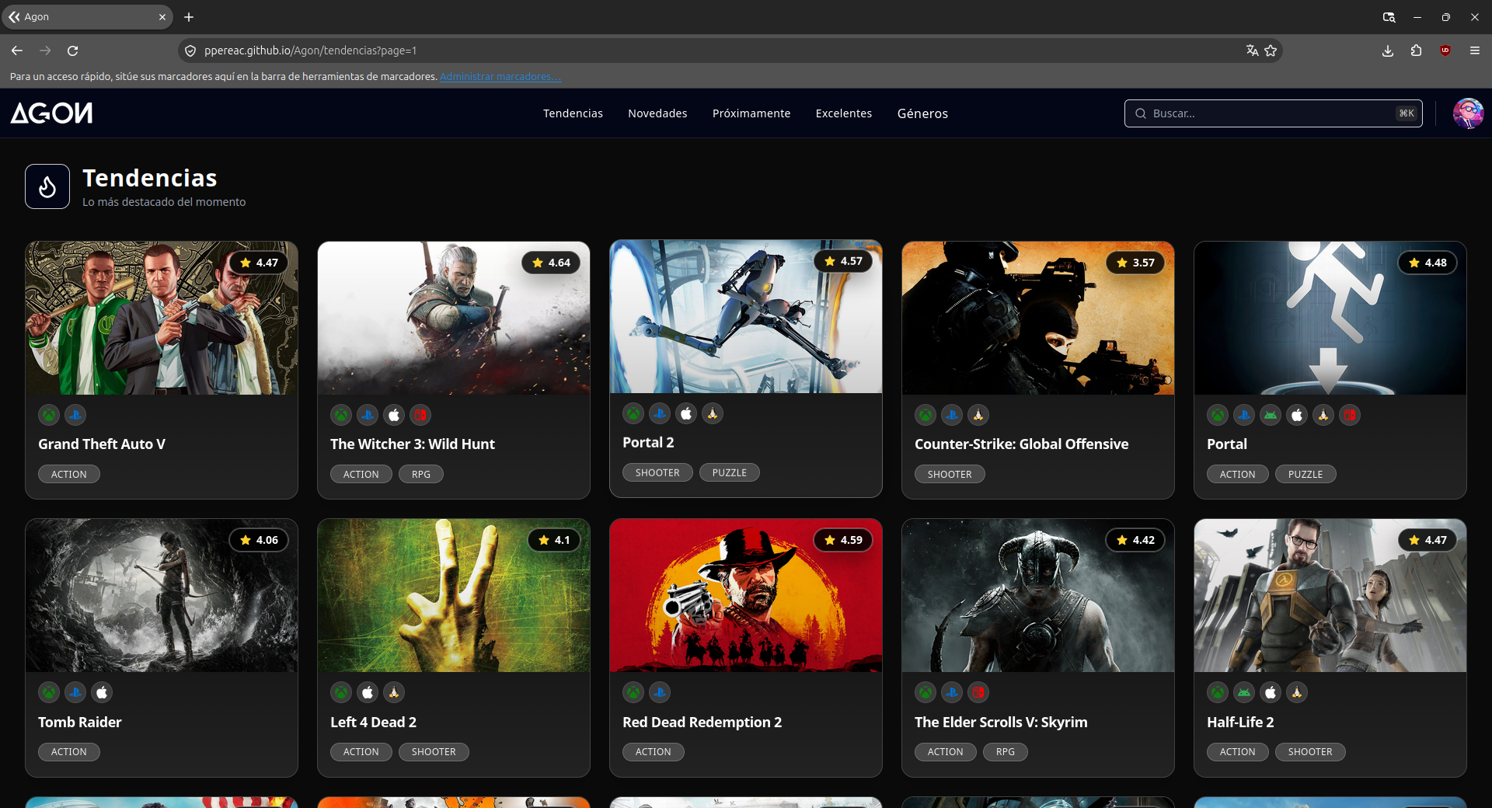Focus the Buscar search field
Viewport: 1492px width, 808px height.
point(1273,113)
